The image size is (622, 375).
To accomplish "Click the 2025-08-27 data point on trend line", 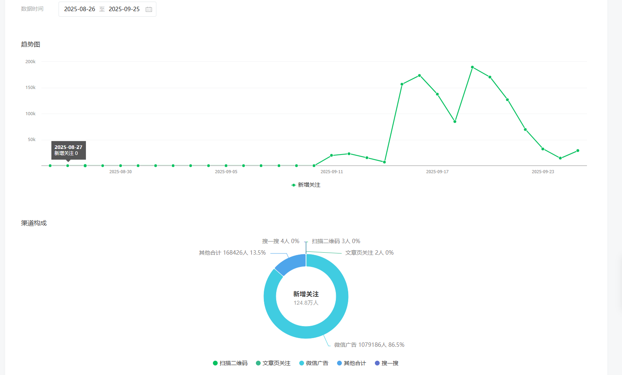I will pos(68,166).
